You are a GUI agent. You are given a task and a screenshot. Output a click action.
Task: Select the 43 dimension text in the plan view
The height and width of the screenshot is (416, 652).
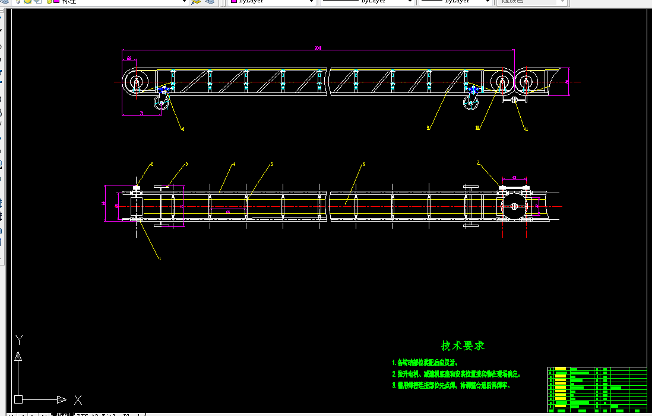click(x=514, y=178)
